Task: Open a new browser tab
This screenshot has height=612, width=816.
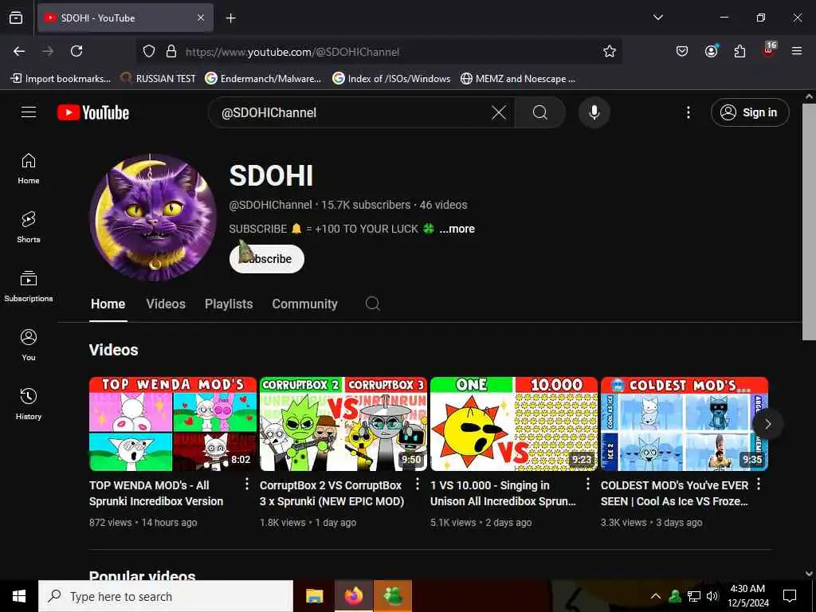Action: [x=230, y=18]
